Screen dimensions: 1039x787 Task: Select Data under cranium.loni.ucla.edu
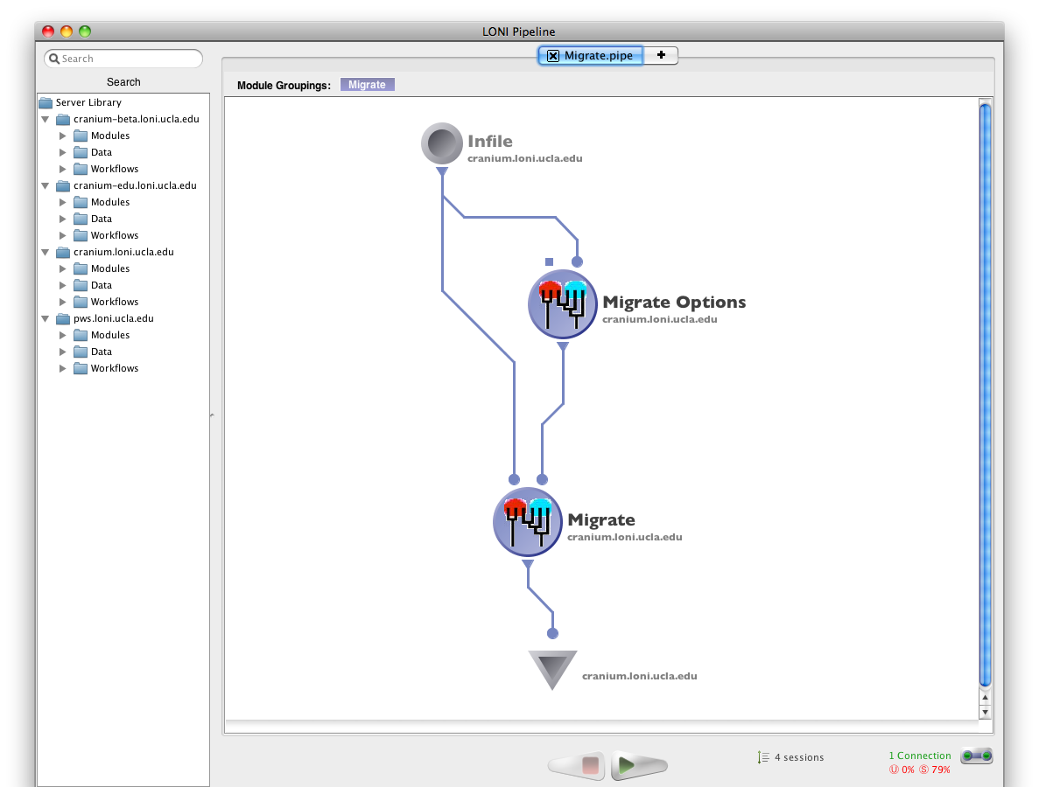[x=102, y=284]
